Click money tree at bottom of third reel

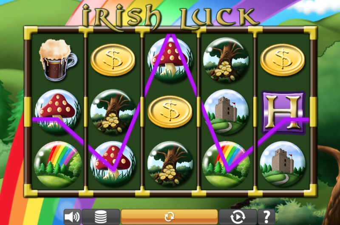click(170, 164)
